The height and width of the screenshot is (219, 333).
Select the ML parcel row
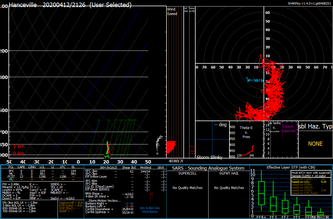coord(43,174)
